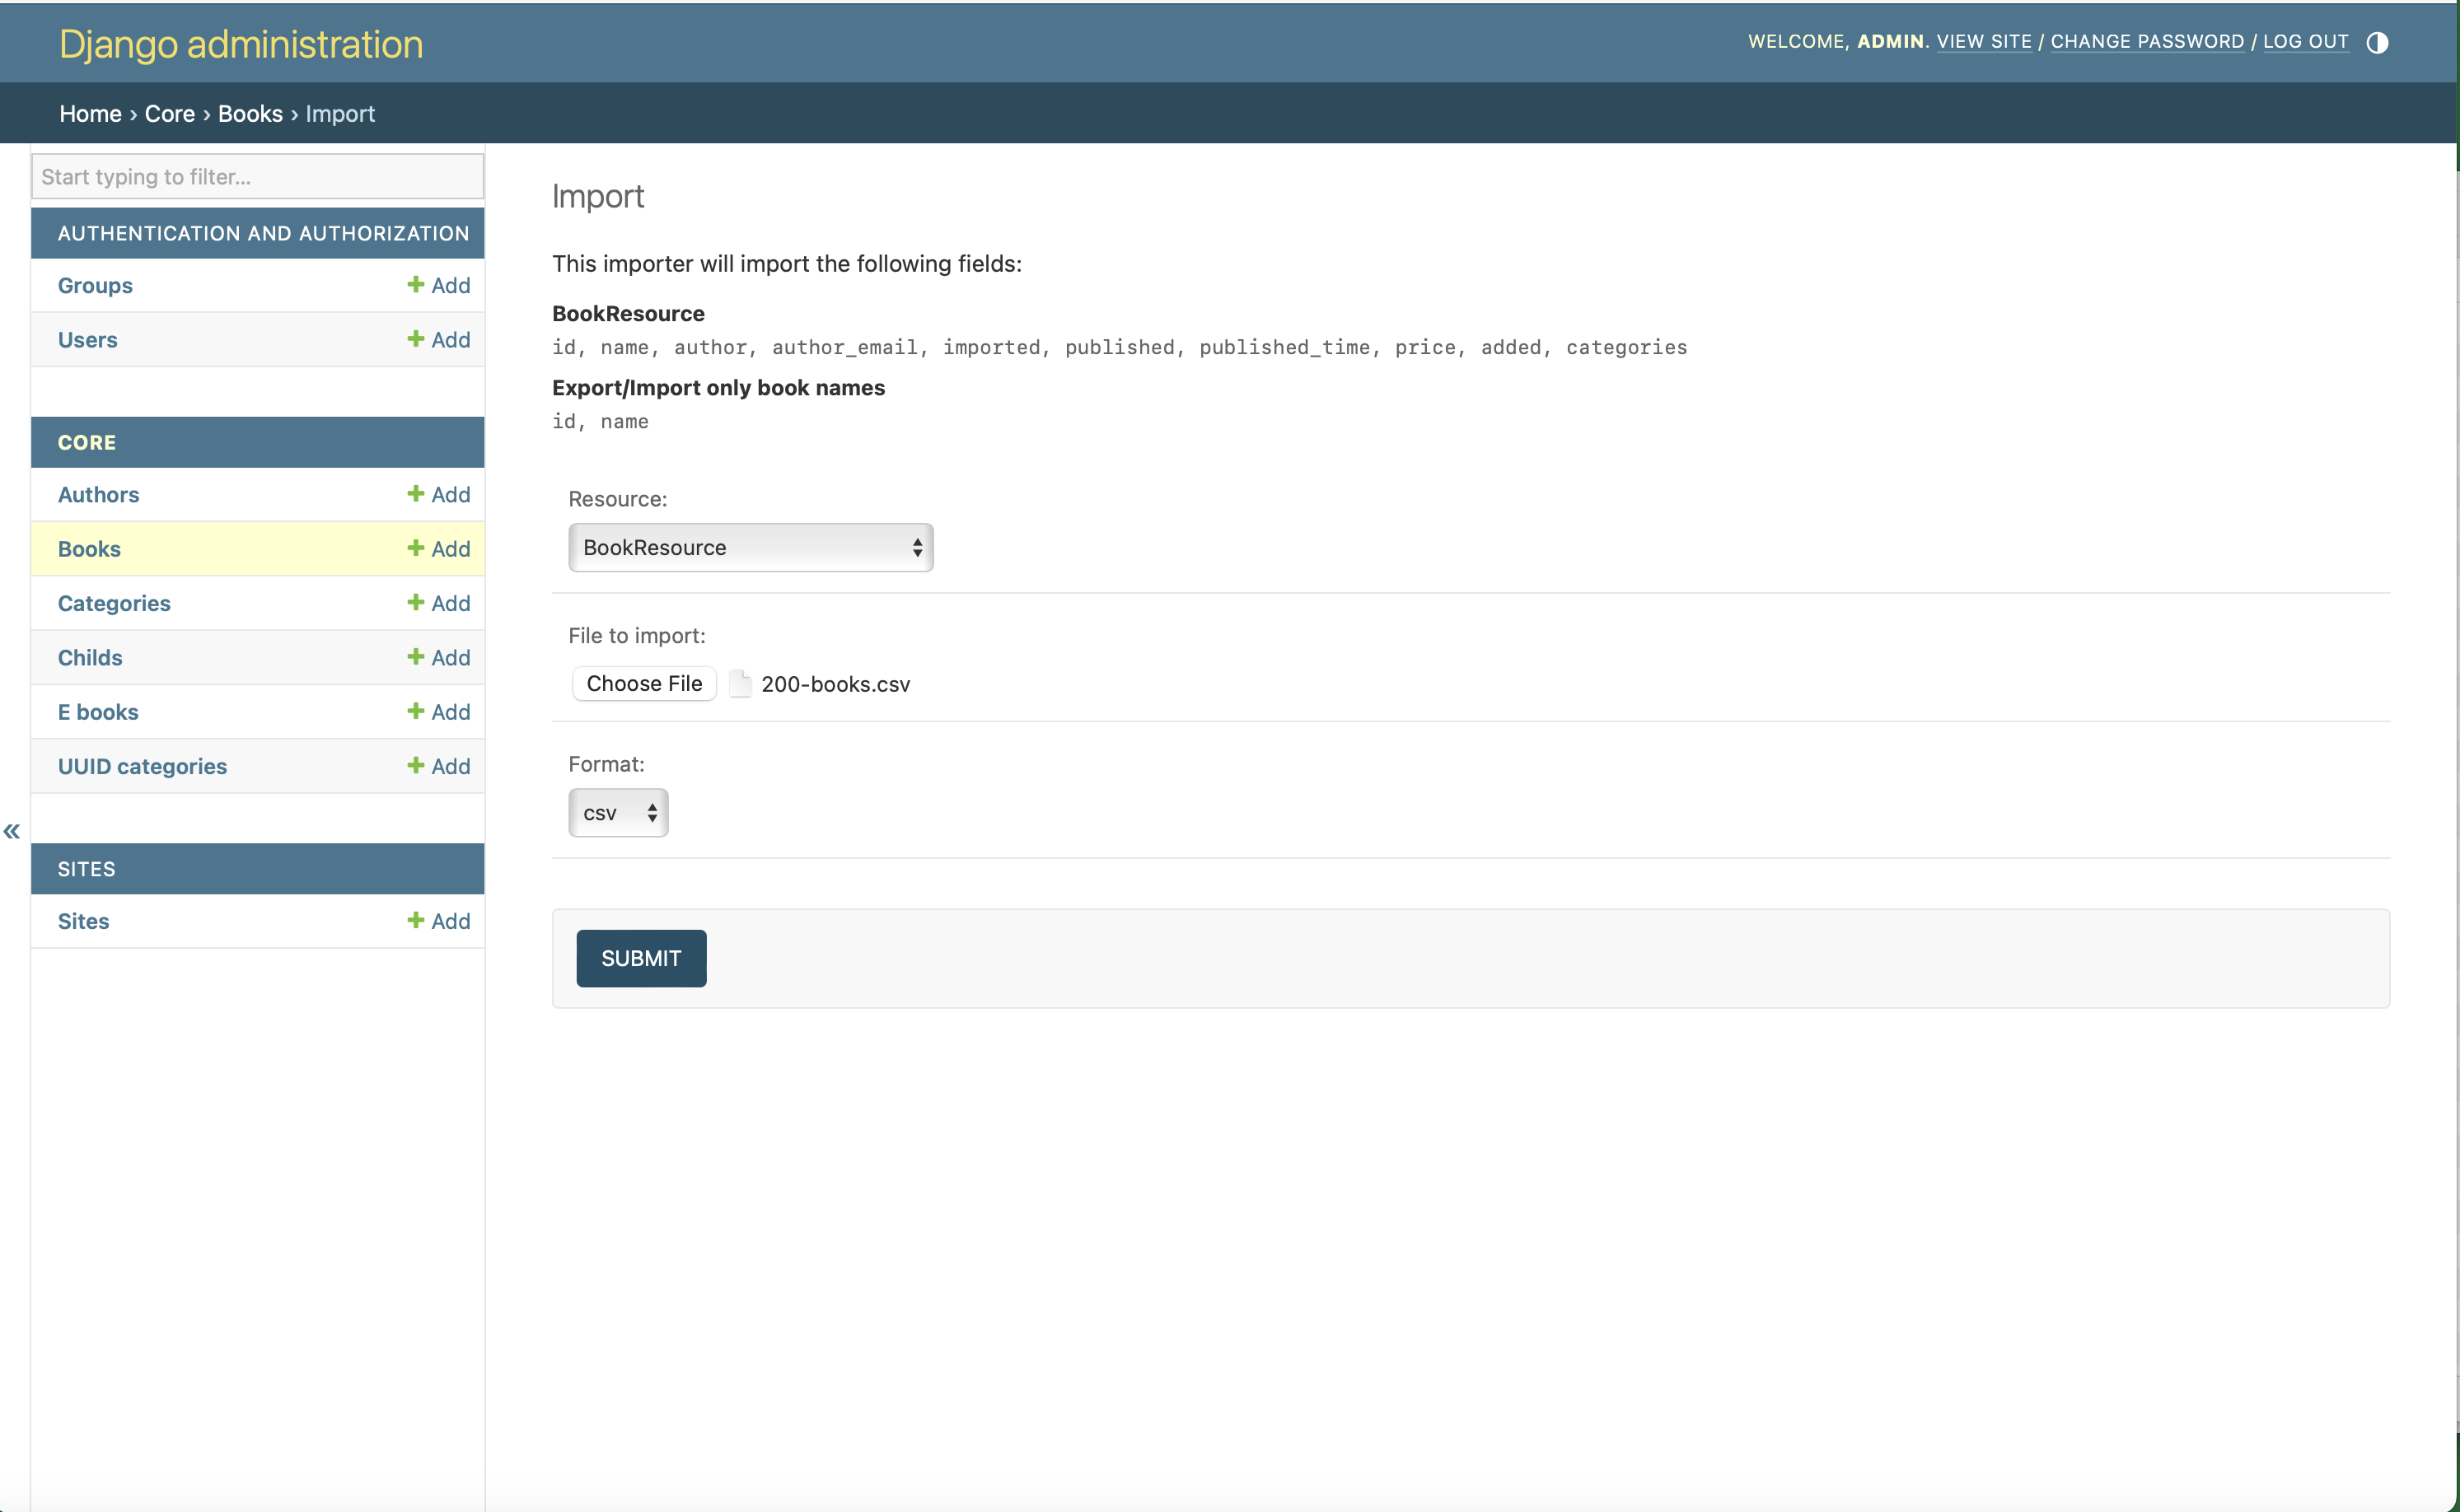Open E books in the sidebar

click(98, 712)
